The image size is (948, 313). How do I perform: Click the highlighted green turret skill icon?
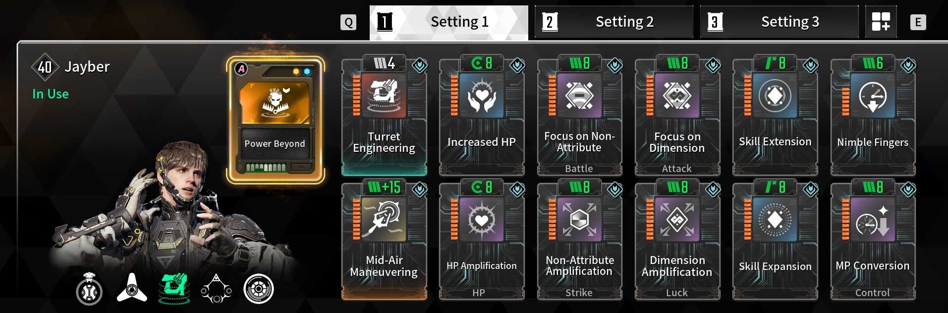pos(174,288)
